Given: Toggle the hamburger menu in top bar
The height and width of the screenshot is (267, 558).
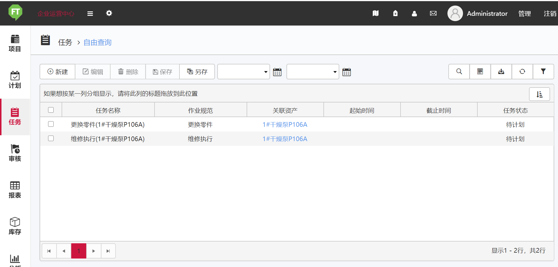Looking at the screenshot, I should pos(90,13).
